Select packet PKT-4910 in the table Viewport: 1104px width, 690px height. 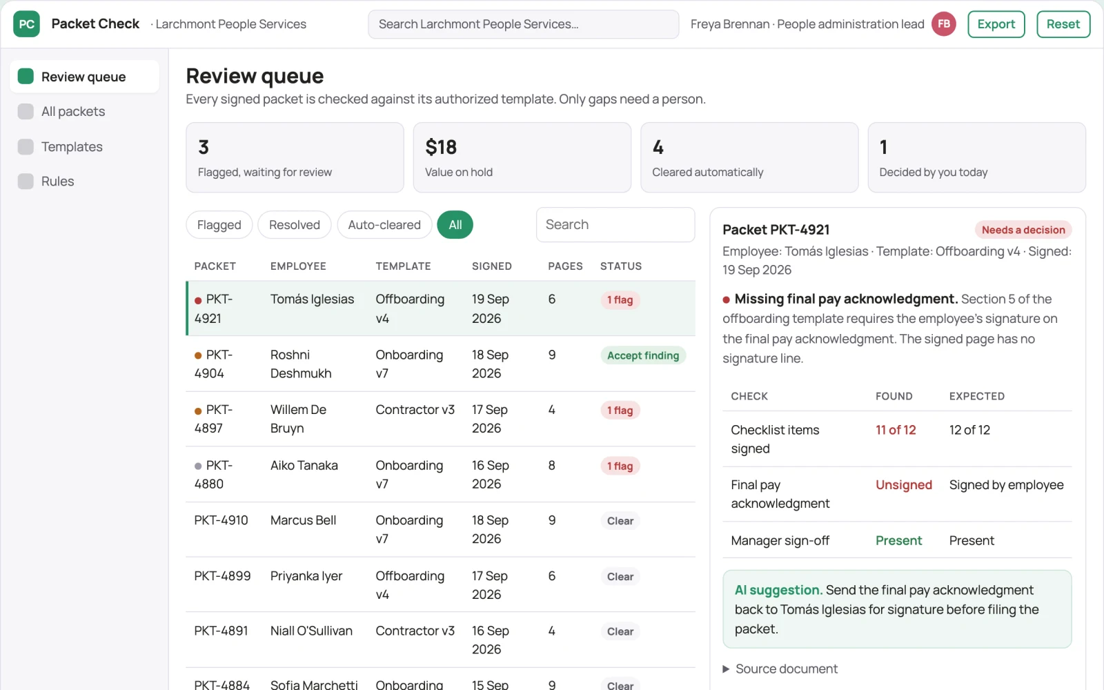(x=440, y=529)
